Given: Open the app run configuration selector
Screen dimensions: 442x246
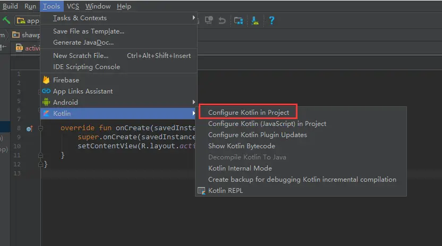Looking at the screenshot, I should point(27,21).
